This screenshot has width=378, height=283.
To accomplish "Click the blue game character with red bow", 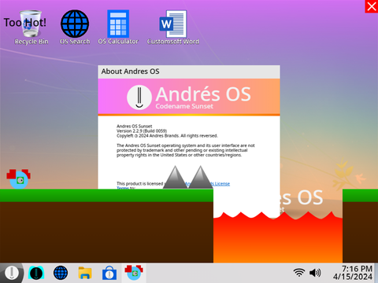I will 19,179.
